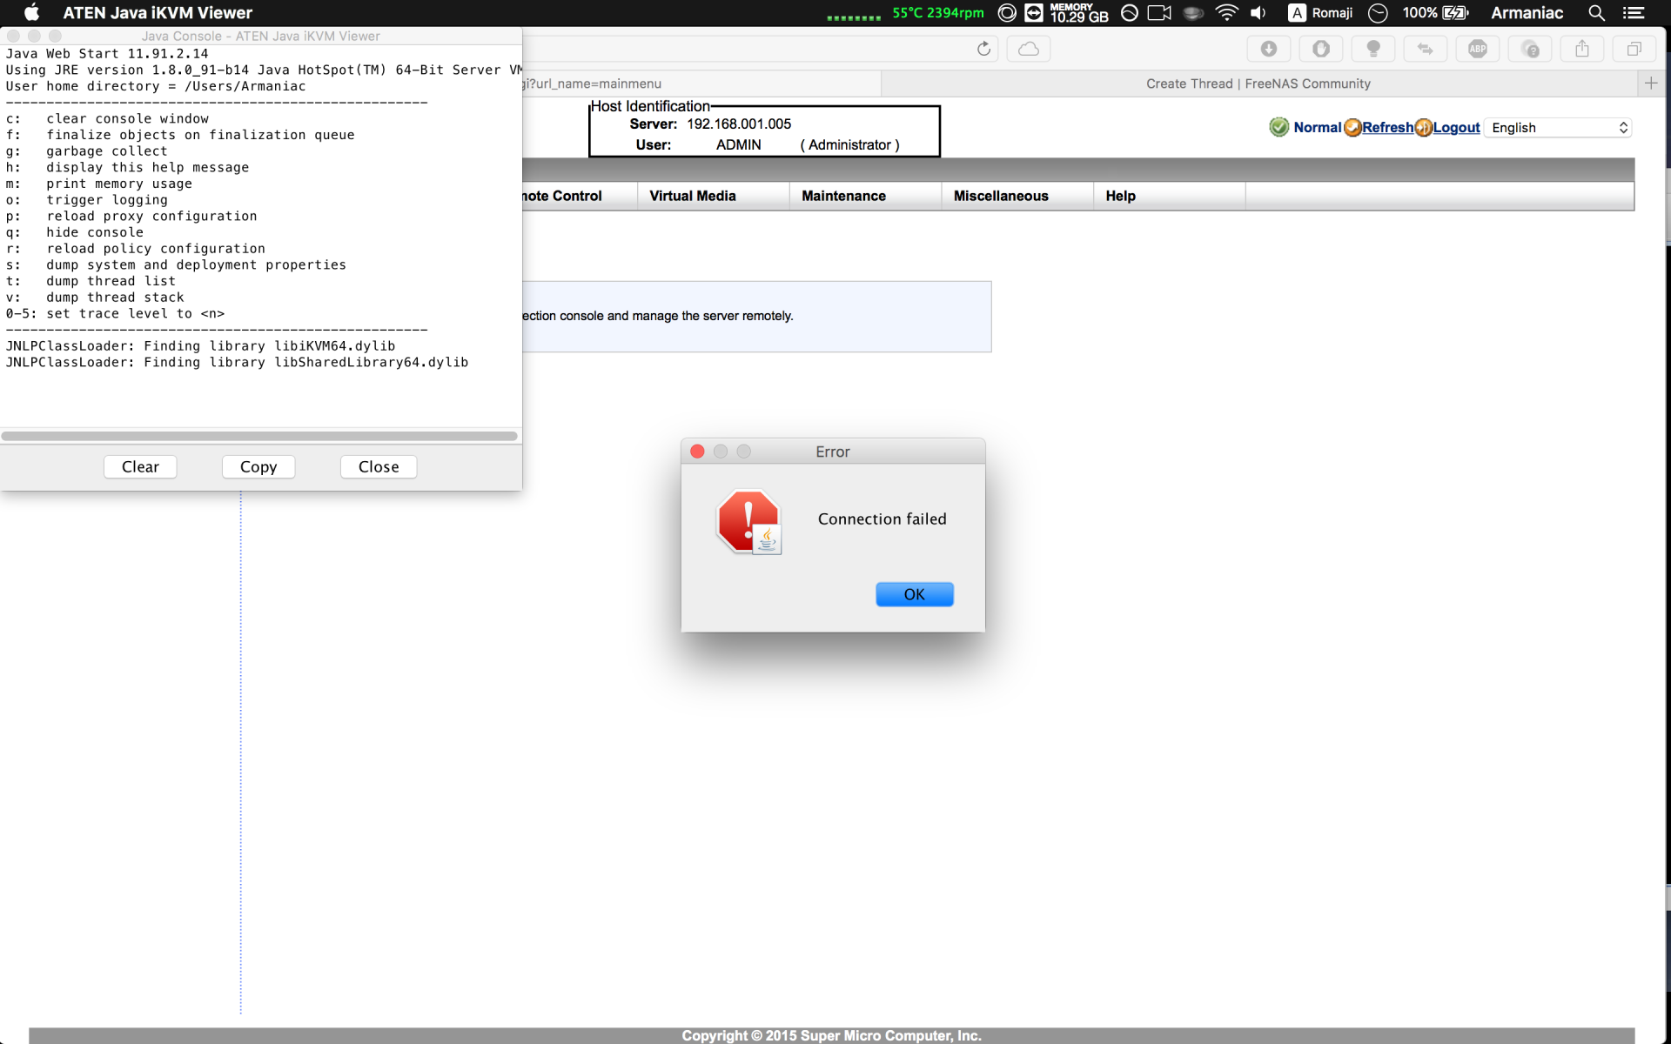Click the Java Console horizontal scrollbar
Image resolution: width=1671 pixels, height=1044 pixels.
pos(259,436)
